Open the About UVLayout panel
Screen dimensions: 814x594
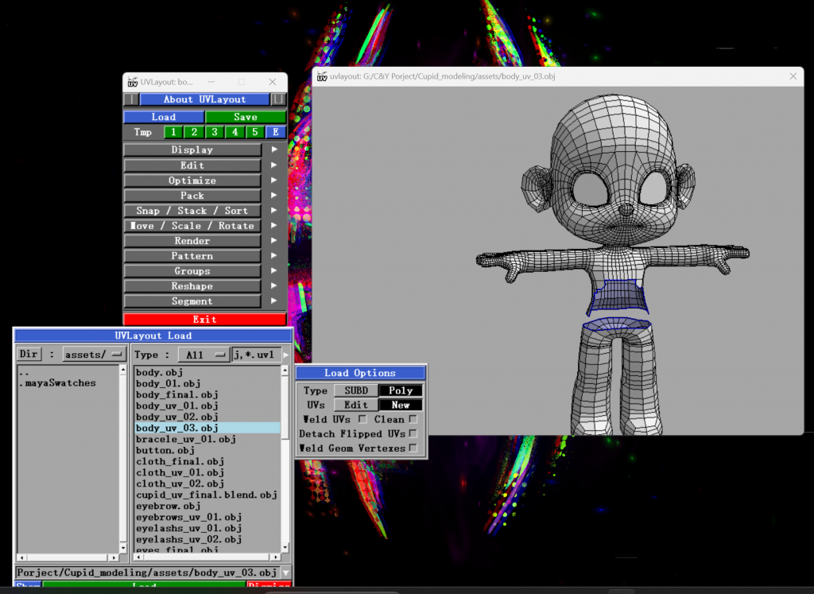204,99
